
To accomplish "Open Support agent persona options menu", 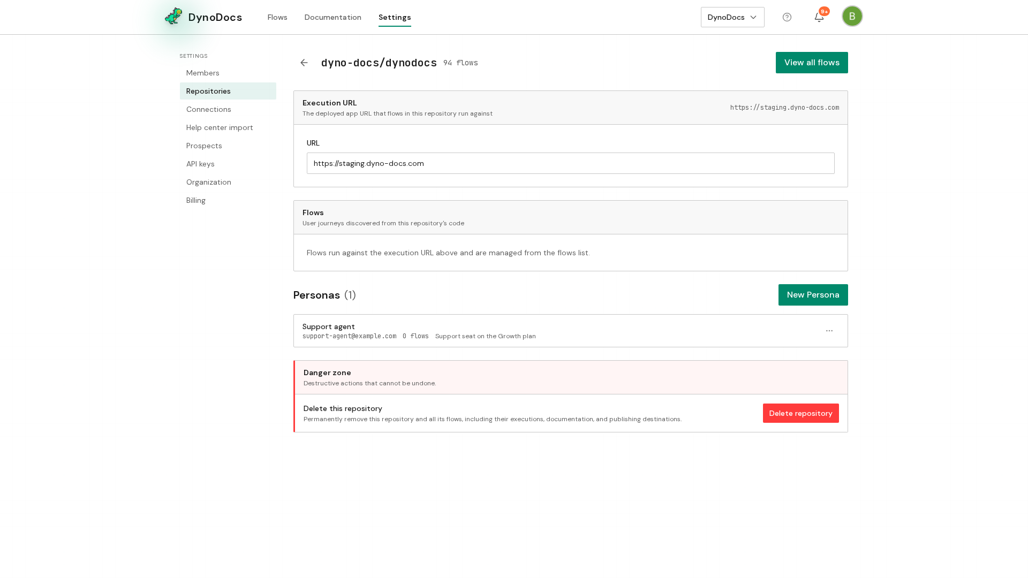I will (x=829, y=331).
